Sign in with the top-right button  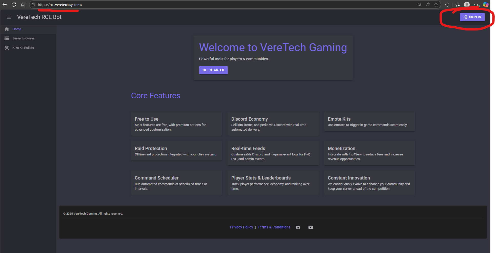coord(472,17)
